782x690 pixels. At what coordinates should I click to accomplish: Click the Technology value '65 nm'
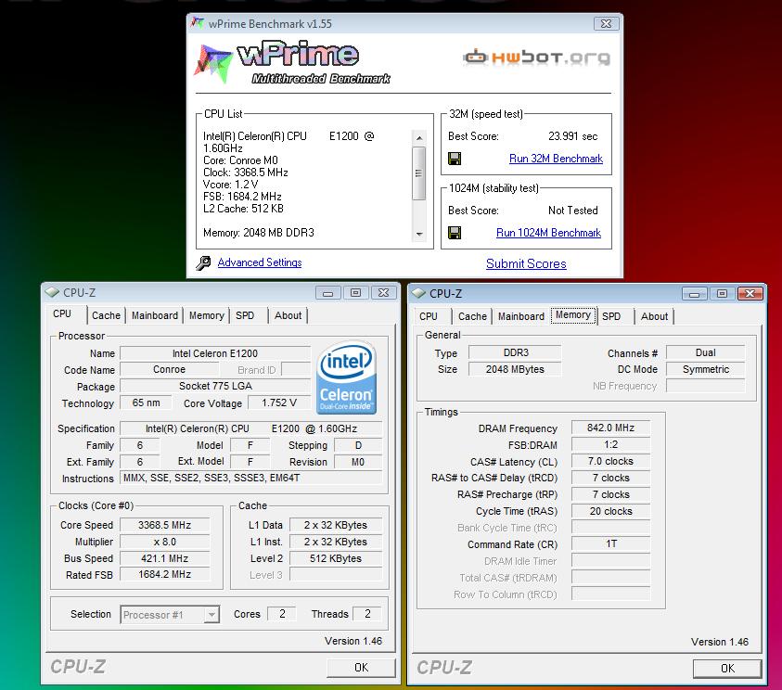tap(147, 402)
